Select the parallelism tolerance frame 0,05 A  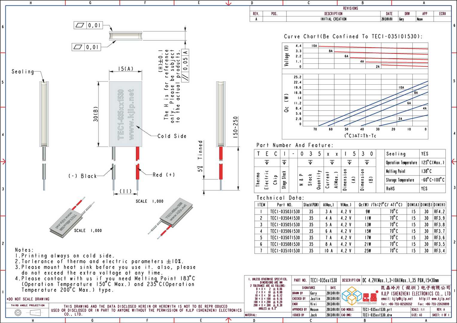tap(186, 65)
